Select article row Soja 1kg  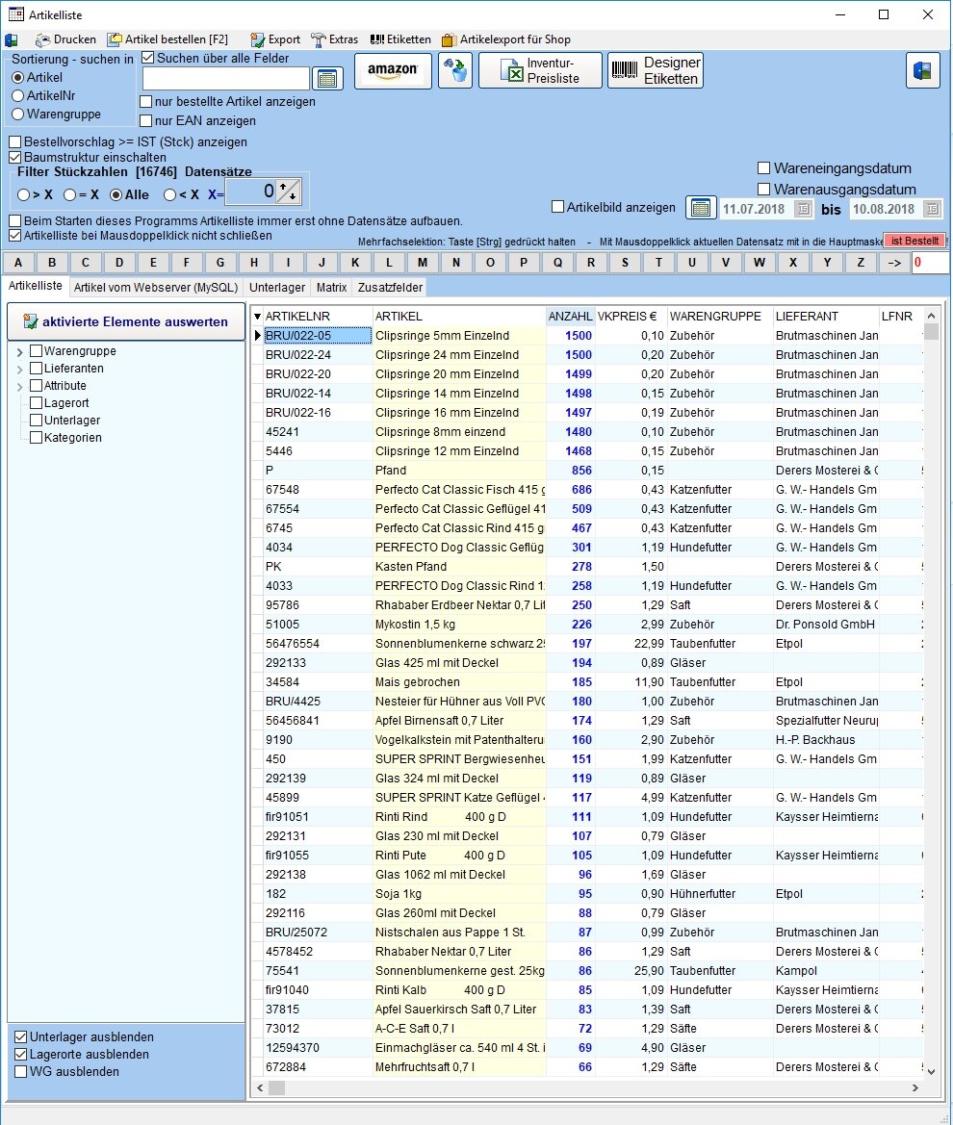[587, 894]
